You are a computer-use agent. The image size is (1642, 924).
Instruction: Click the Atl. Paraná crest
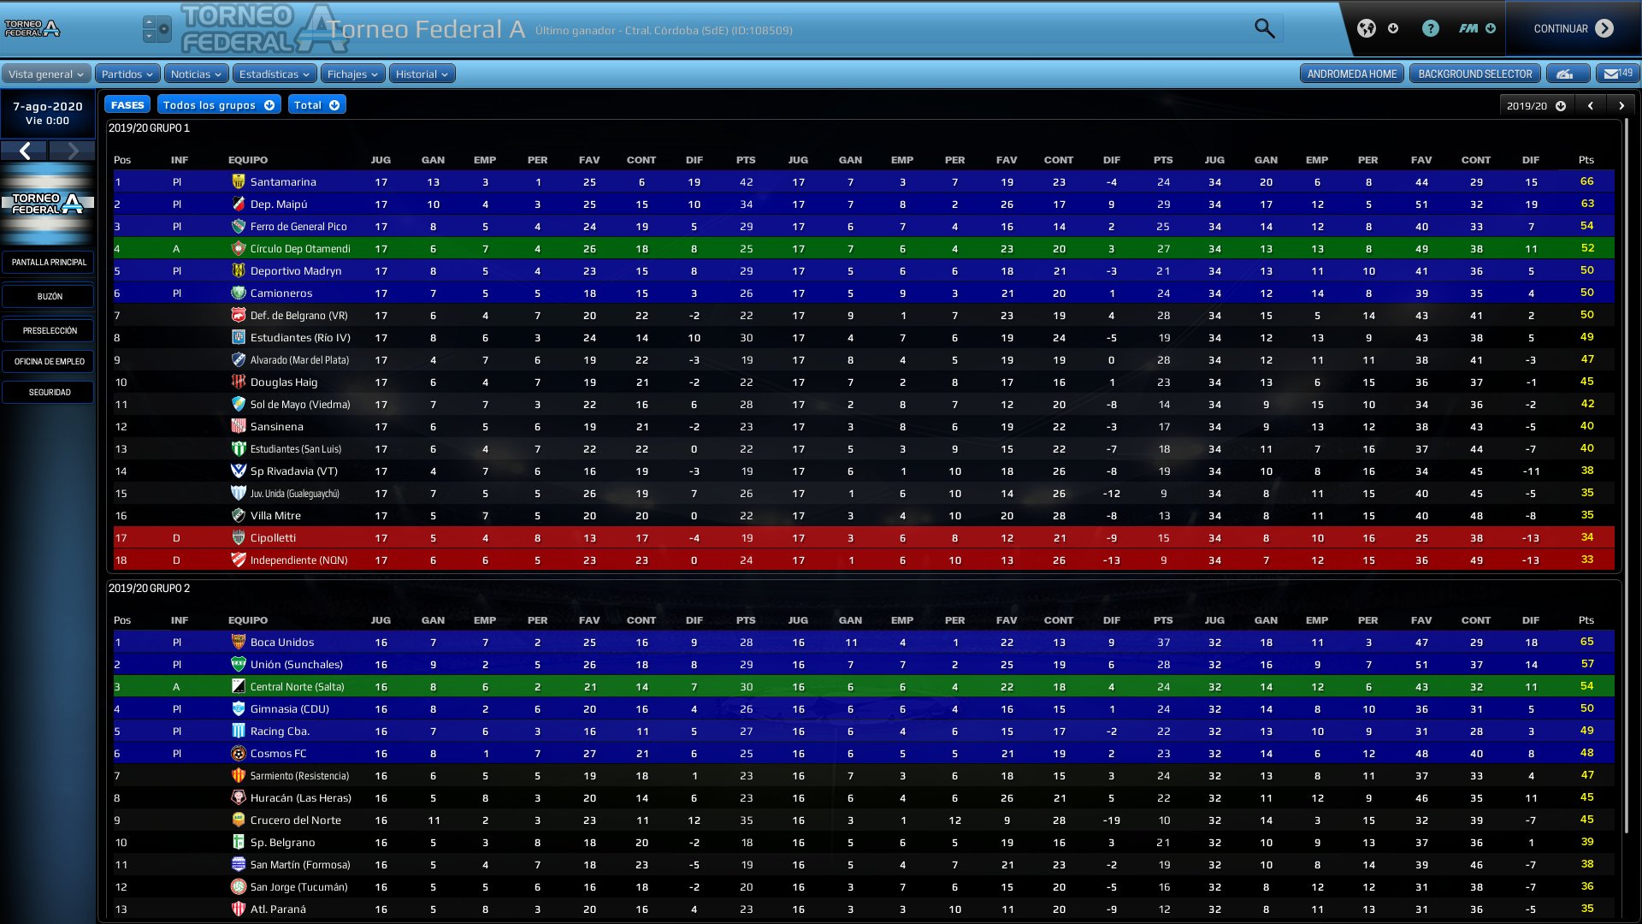[239, 909]
